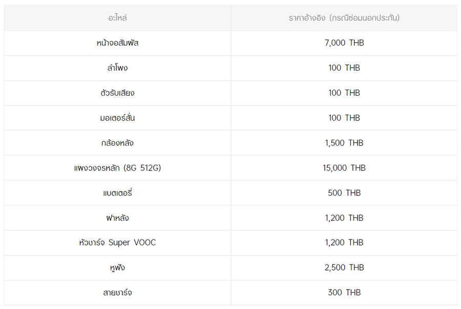The width and height of the screenshot is (461, 309).
Task: Click the 7,000 THB price cell
Action: click(344, 43)
